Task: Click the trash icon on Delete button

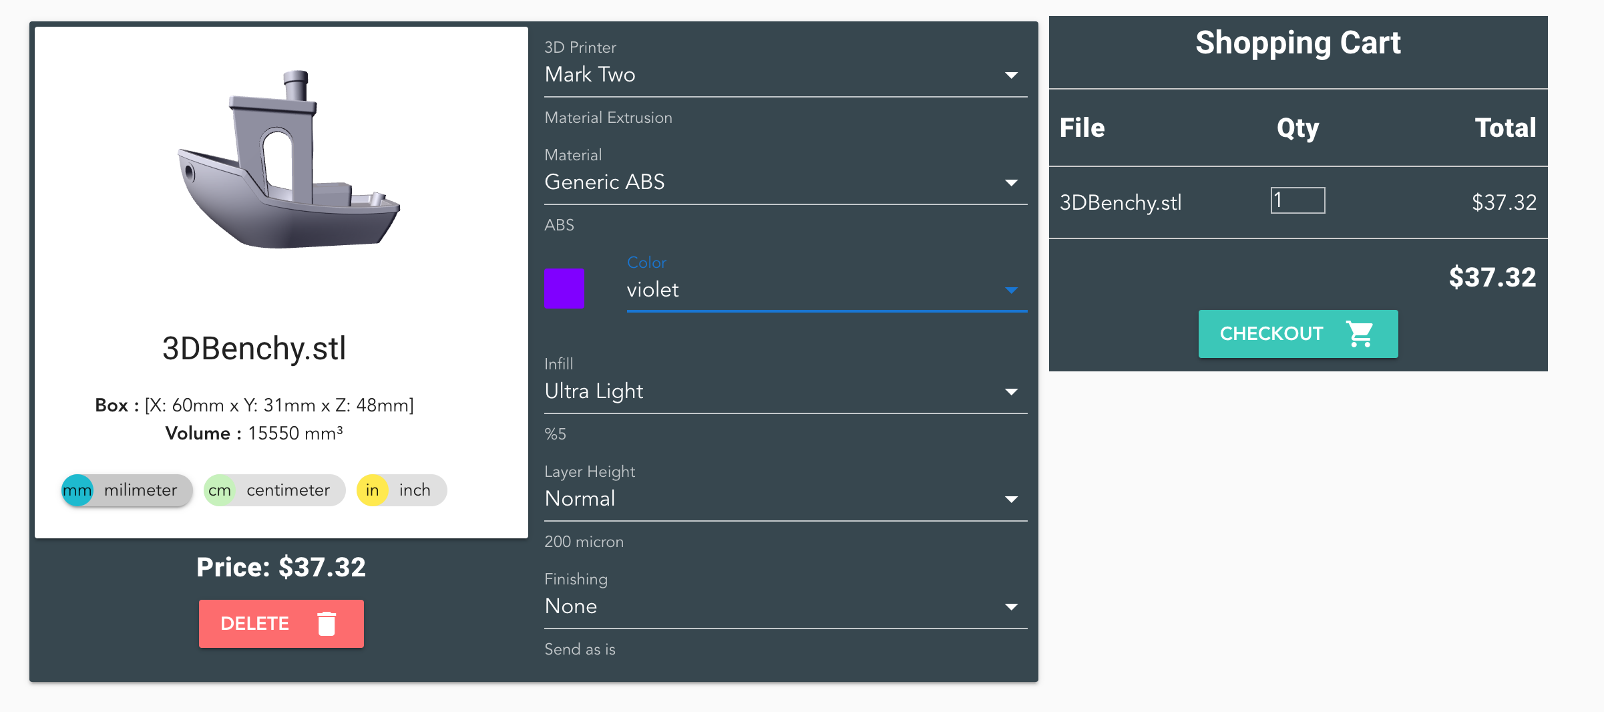Action: [327, 624]
